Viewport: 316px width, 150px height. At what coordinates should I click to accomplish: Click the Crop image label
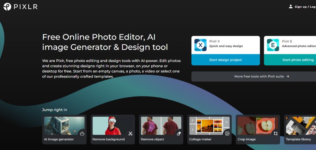point(246,139)
